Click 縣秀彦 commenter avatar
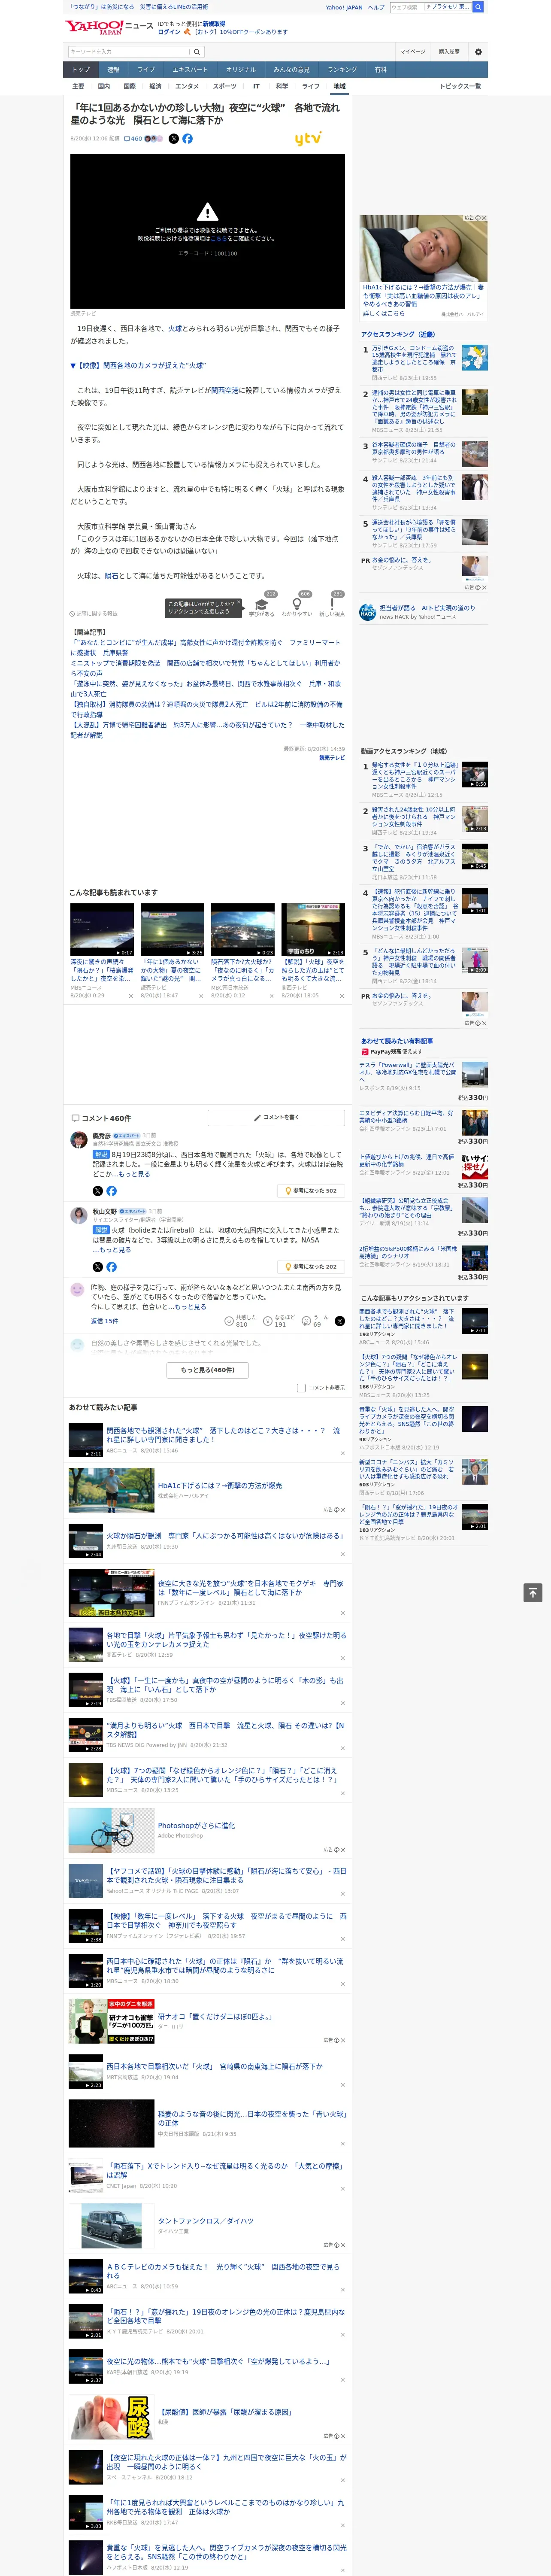Image resolution: width=551 pixels, height=2576 pixels. pos(78,1139)
